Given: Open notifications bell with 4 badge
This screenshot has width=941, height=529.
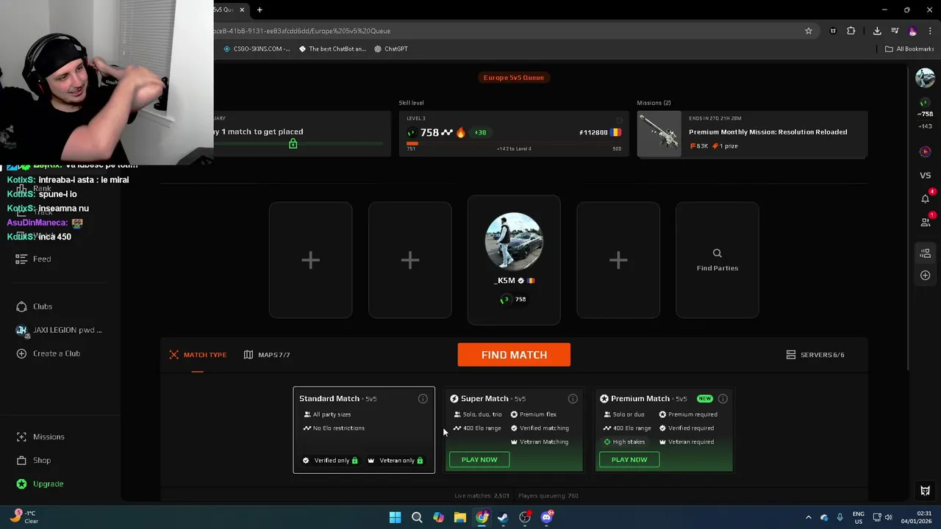Looking at the screenshot, I should tap(926, 198).
